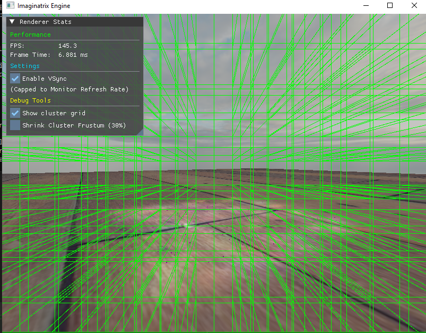Click the Frame Time value 6.881 ms
Image resolution: width=426 pixels, height=333 pixels.
coord(73,55)
